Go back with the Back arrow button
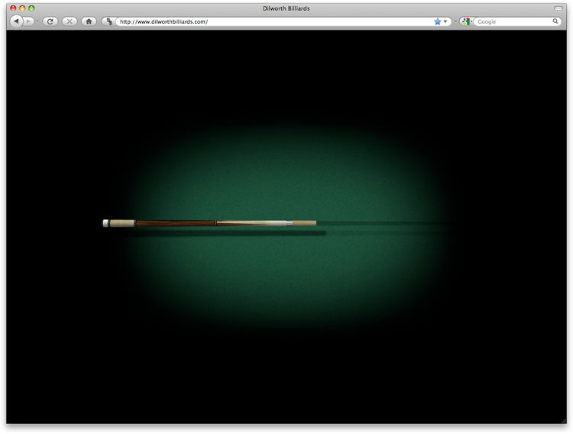The image size is (573, 434). click(16, 21)
